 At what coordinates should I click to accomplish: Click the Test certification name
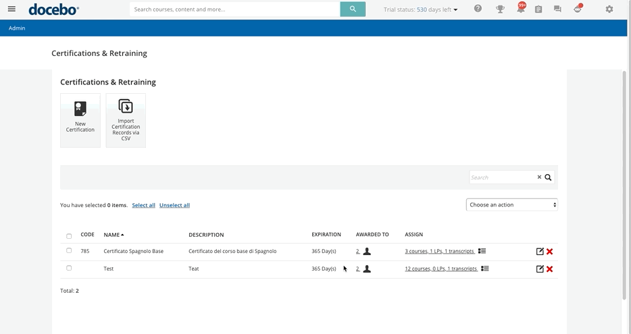109,269
